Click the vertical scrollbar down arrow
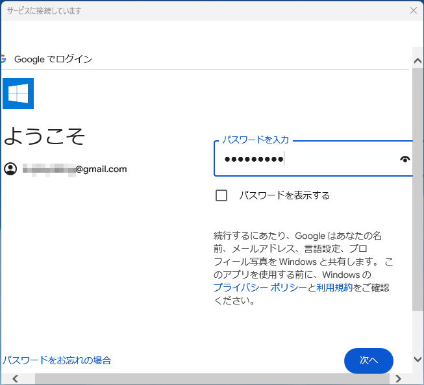 pyautogui.click(x=418, y=359)
